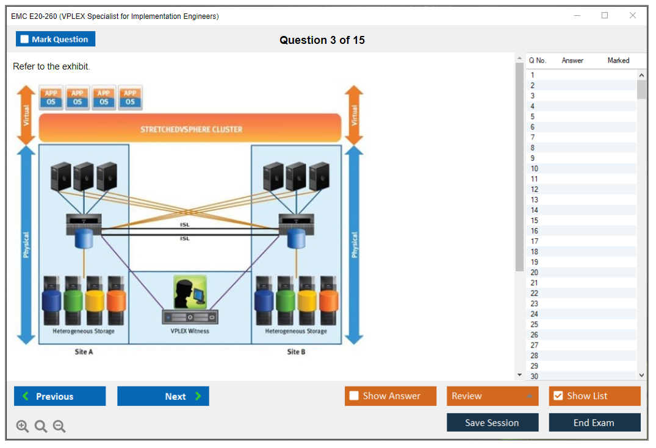Click the Save Session button
Screen dimensions: 656x448
(492, 422)
